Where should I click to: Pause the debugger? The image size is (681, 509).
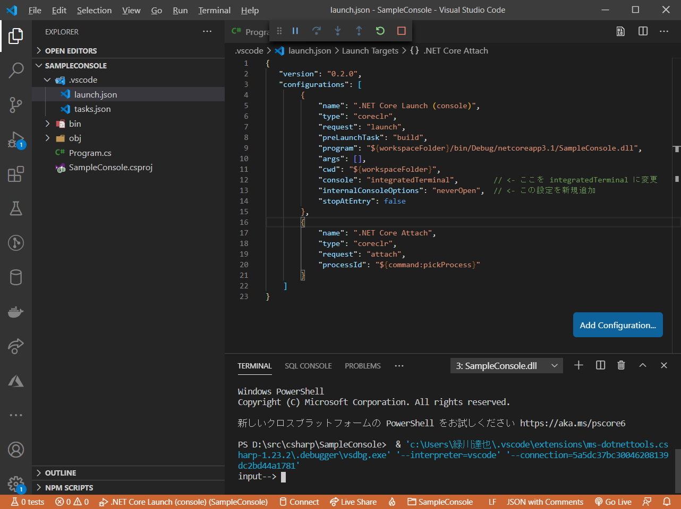(x=295, y=31)
